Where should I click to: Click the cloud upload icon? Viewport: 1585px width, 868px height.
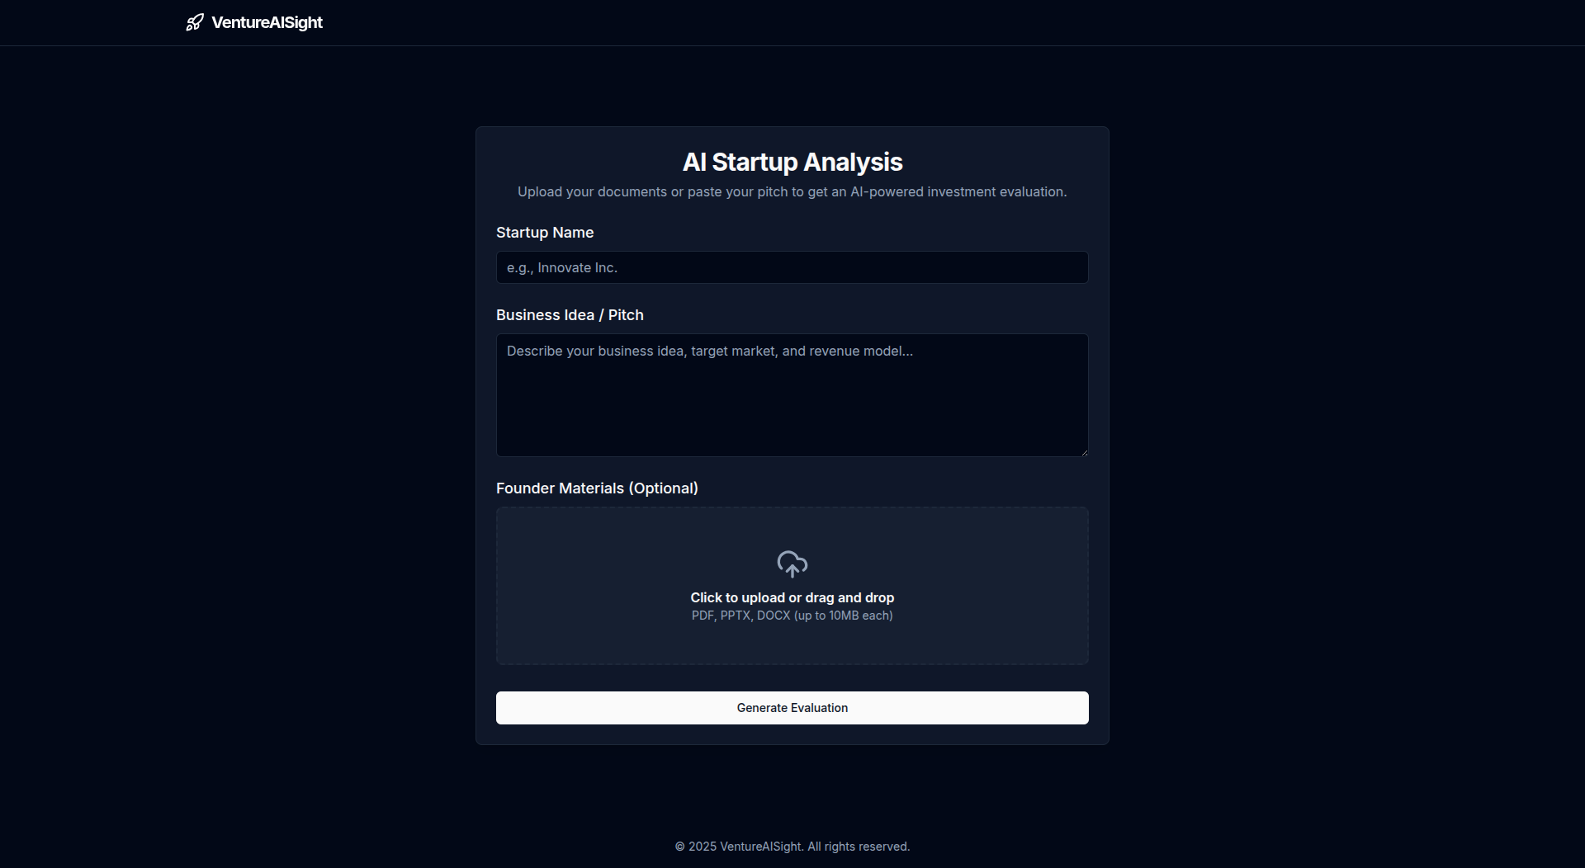(792, 564)
